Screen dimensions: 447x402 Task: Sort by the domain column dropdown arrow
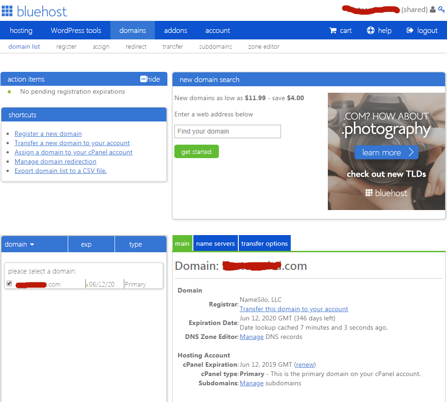[32, 245]
